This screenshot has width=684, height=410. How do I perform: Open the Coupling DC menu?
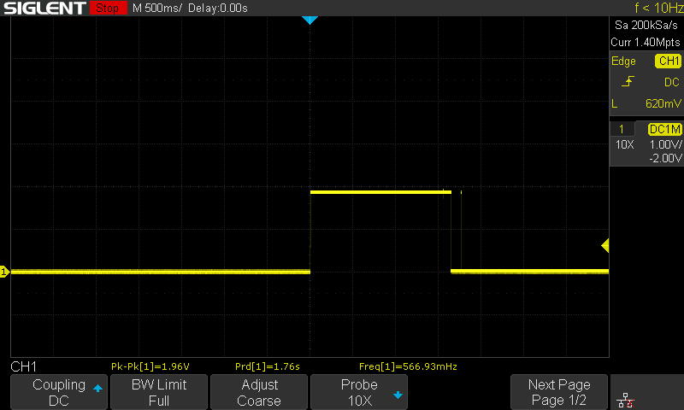(x=59, y=392)
